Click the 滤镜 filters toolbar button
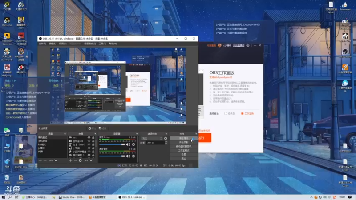 click(103, 128)
